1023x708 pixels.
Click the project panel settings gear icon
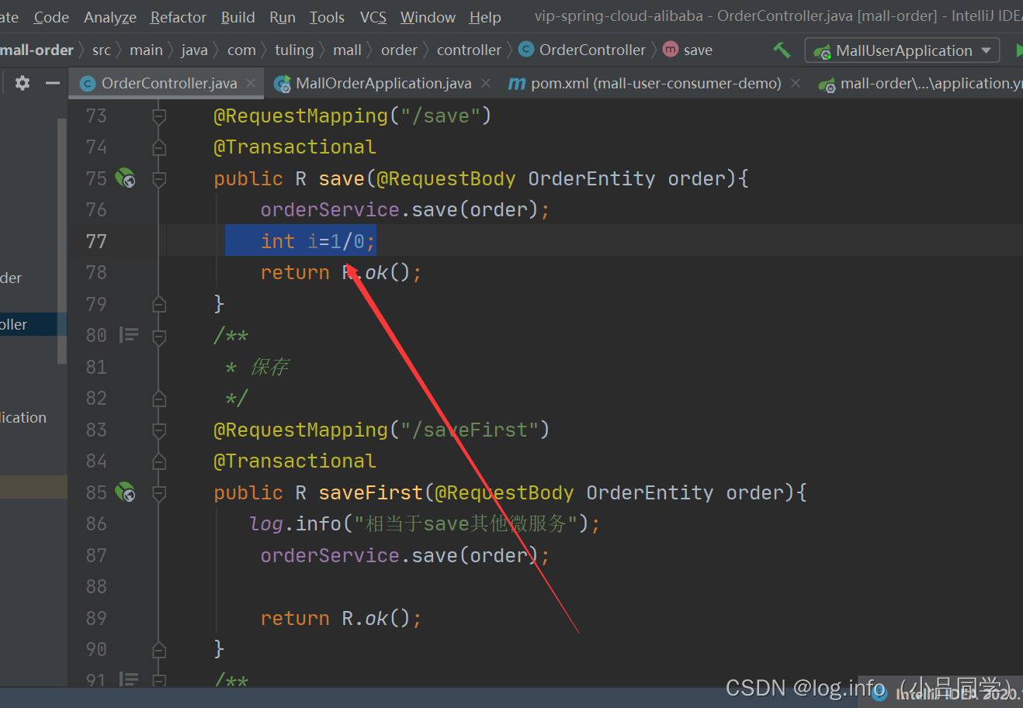pyautogui.click(x=23, y=82)
